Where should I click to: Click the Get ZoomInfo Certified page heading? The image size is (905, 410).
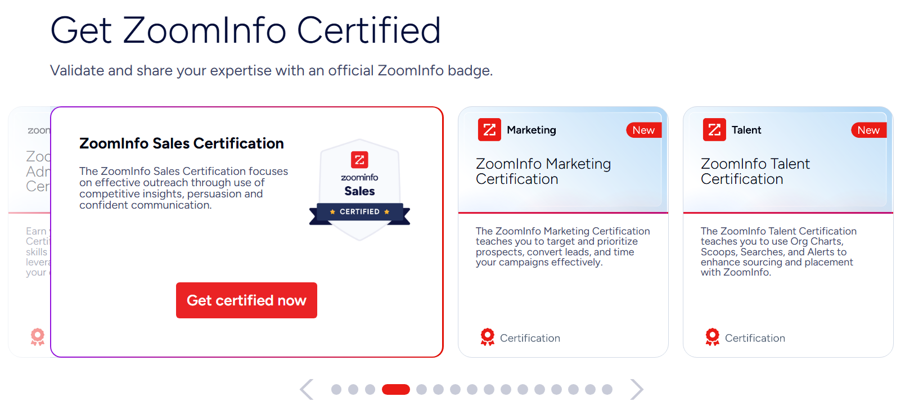pos(246,30)
